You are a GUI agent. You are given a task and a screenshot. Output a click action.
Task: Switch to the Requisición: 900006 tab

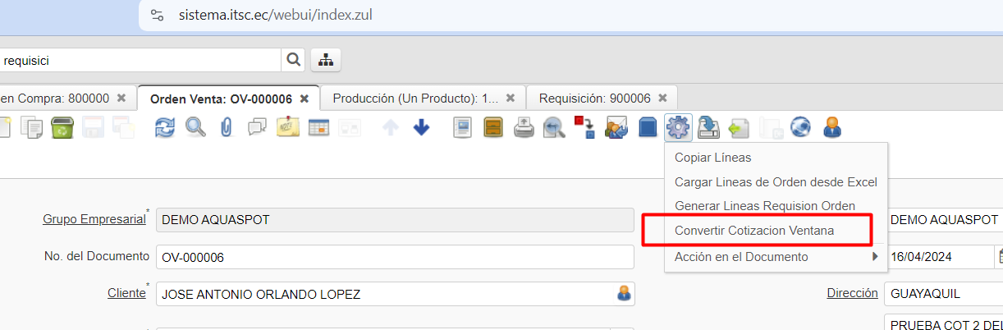coord(594,98)
